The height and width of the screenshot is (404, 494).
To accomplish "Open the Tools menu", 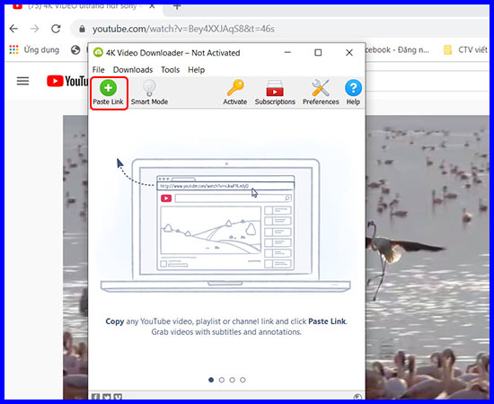I will coord(170,70).
